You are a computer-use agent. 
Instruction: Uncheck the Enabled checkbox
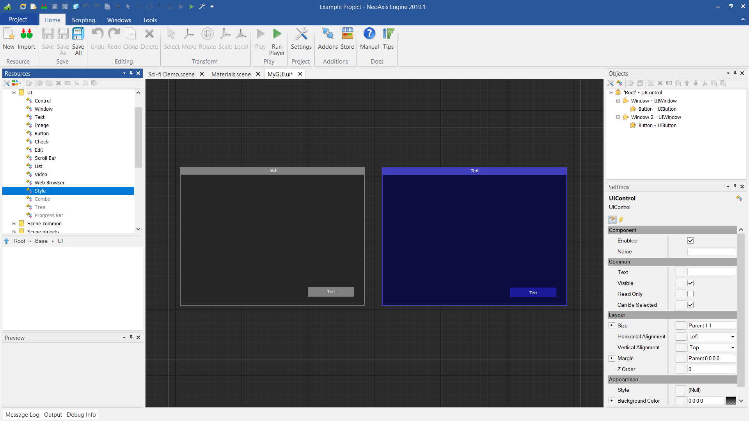pos(690,241)
